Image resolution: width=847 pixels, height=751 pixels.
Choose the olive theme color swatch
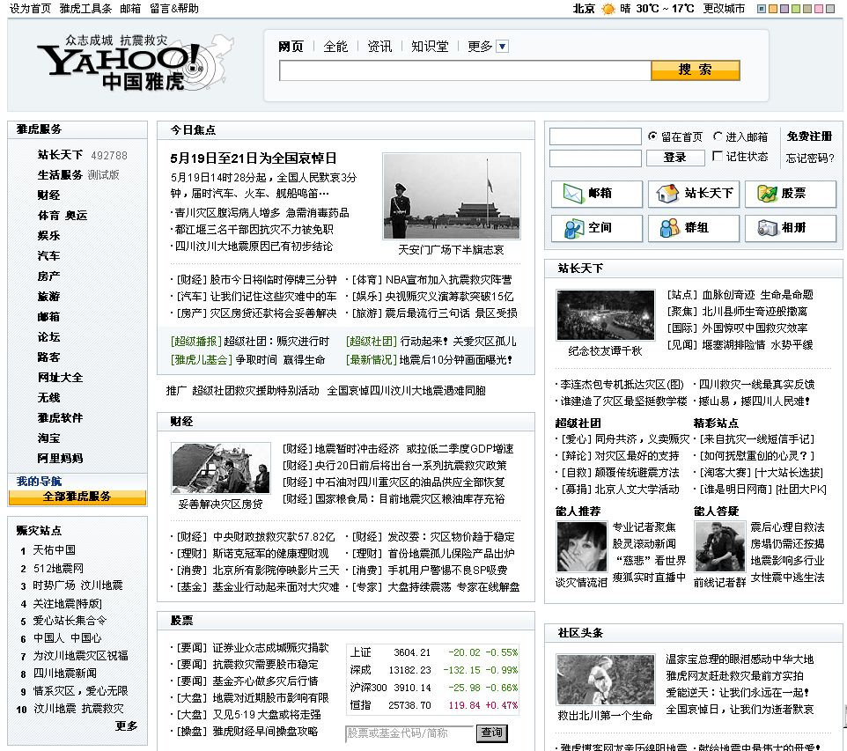pyautogui.click(x=807, y=9)
